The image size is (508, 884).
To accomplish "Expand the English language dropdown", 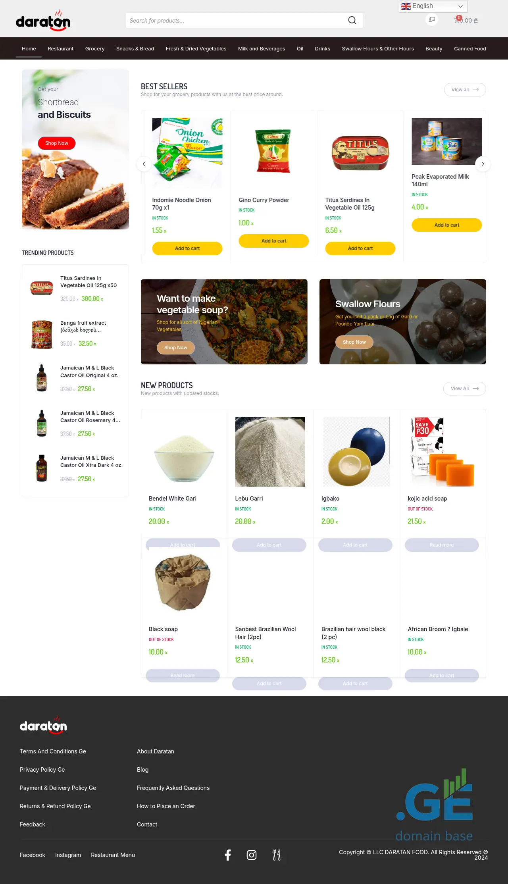I will click(433, 6).
